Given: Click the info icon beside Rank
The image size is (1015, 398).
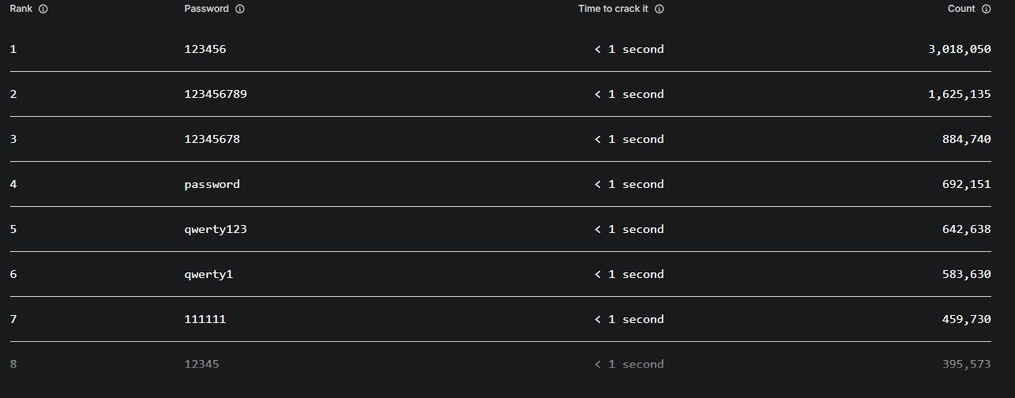Looking at the screenshot, I should click(43, 9).
